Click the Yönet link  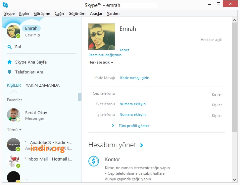coord(124,50)
